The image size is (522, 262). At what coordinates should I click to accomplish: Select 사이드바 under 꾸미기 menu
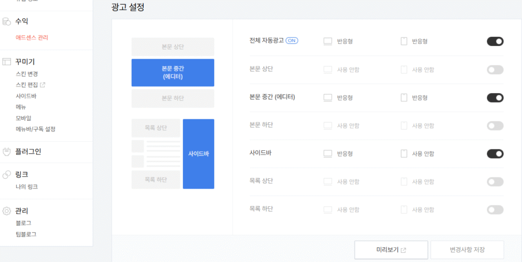click(25, 96)
